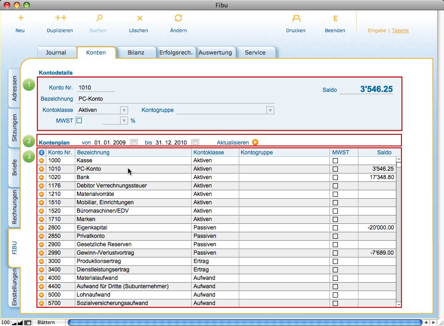This screenshot has width=444, height=326.
Task: Click the Beenden E icon
Action: coord(335,19)
